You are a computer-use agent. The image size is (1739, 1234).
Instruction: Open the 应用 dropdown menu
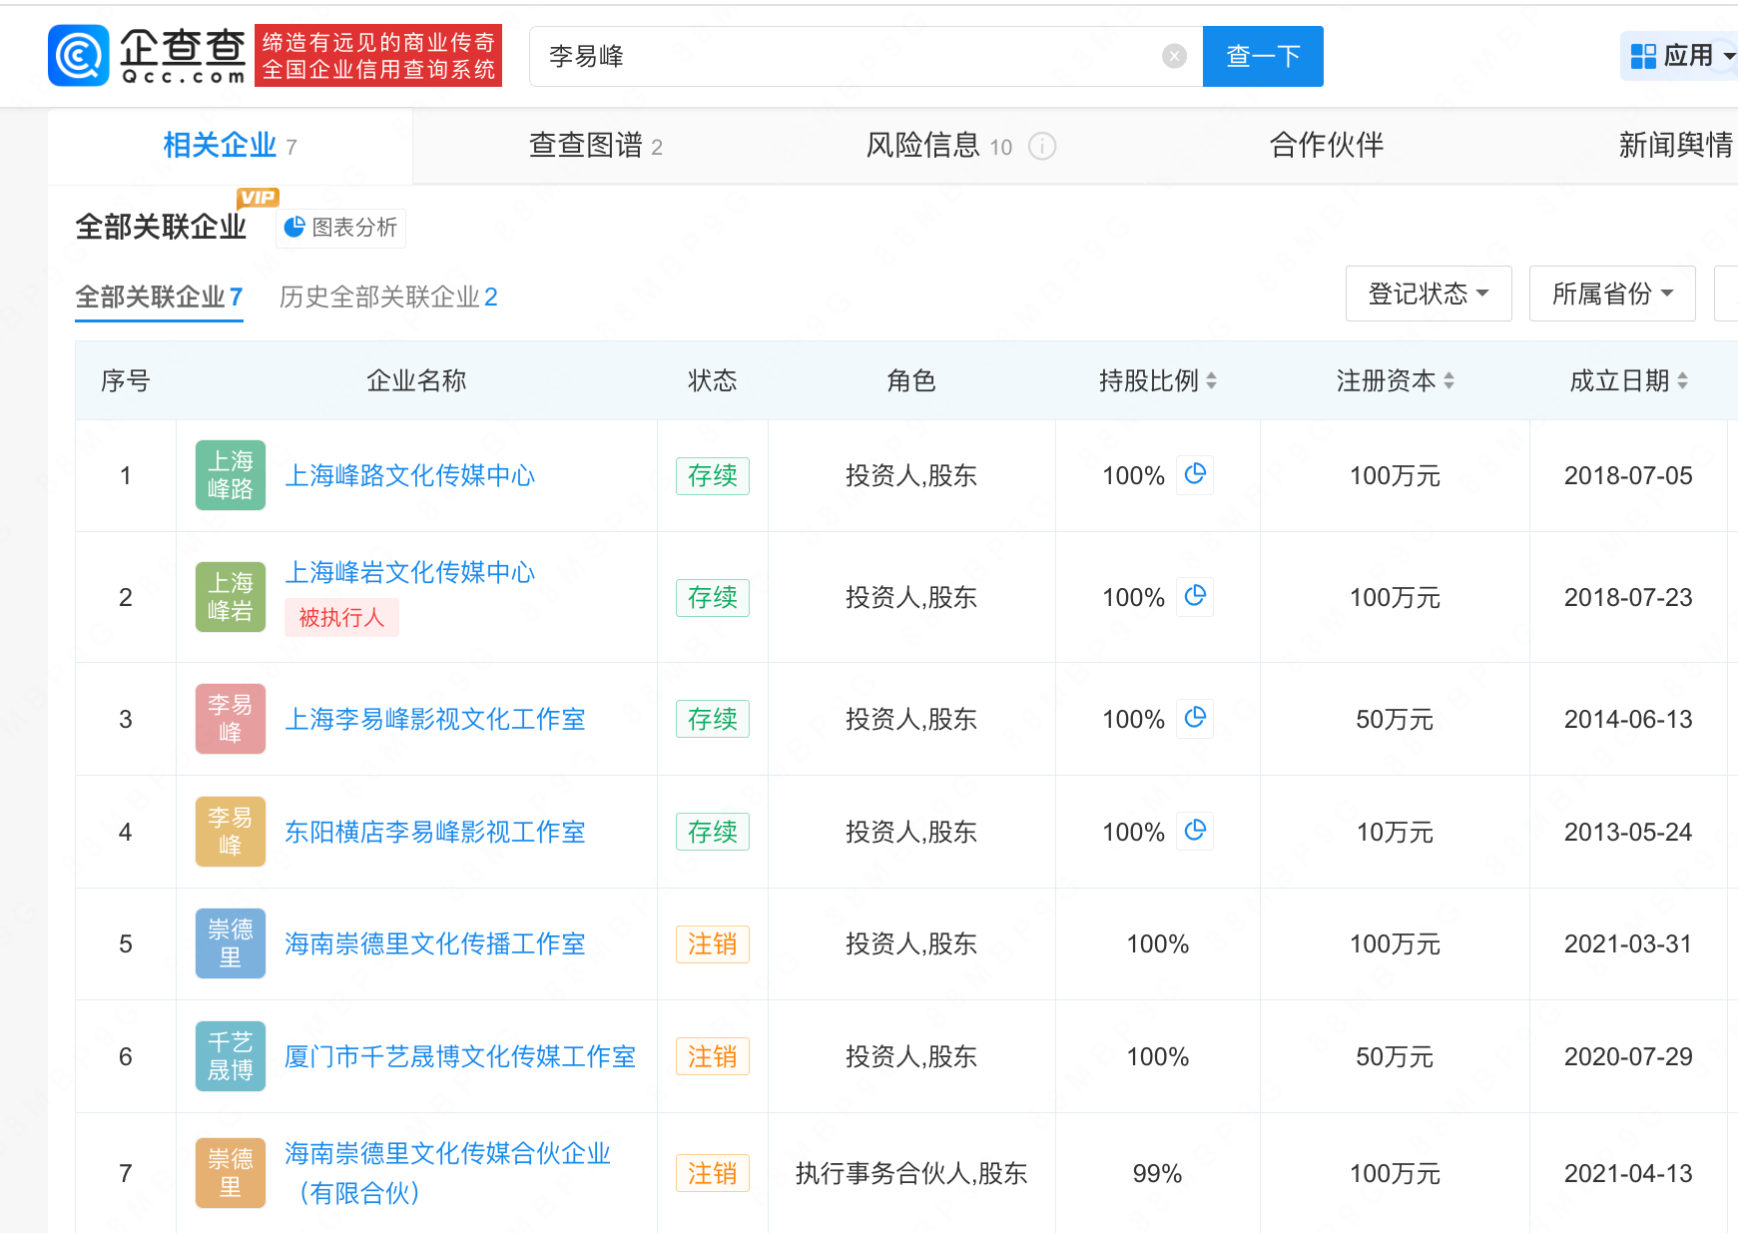(1682, 56)
